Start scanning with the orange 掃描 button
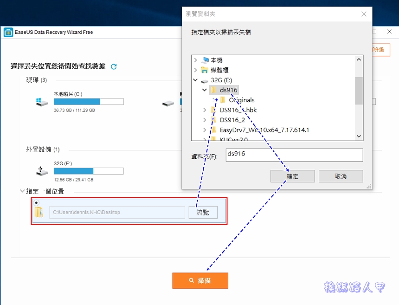399x305 pixels. click(x=200, y=280)
